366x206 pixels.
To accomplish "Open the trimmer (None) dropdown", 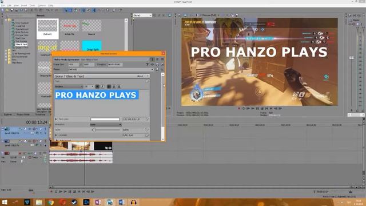I will [142, 15].
